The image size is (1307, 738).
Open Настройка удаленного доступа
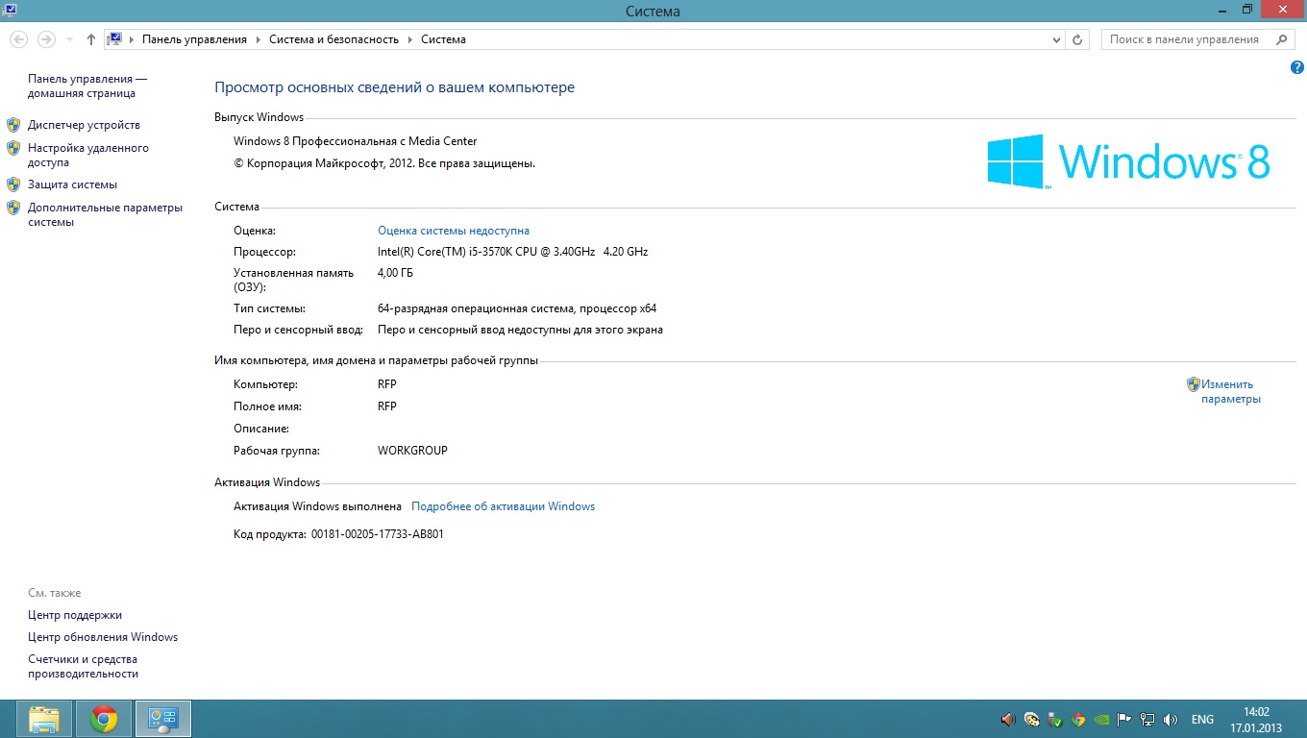88,156
